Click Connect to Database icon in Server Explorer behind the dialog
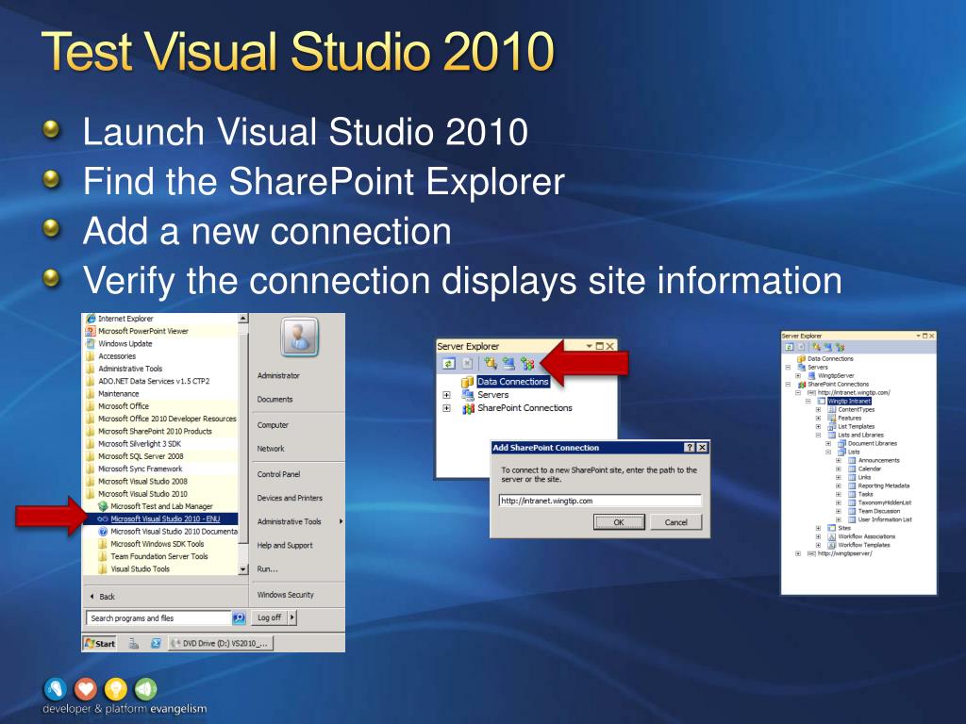The height and width of the screenshot is (724, 966). (x=491, y=364)
